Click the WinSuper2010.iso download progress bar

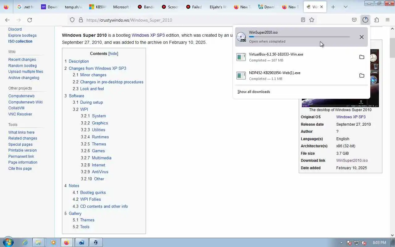(x=299, y=37)
